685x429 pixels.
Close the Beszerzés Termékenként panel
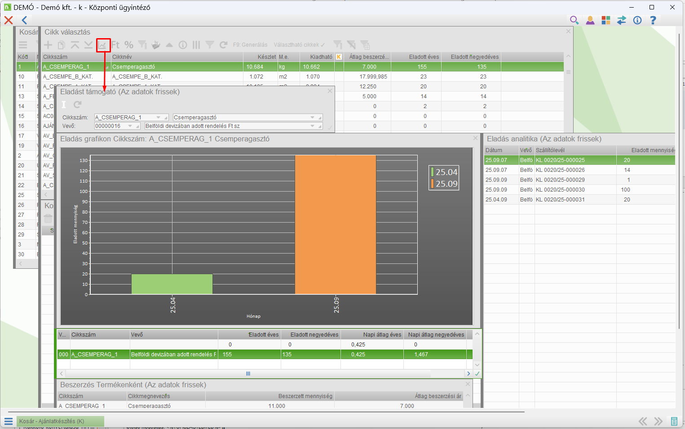468,384
